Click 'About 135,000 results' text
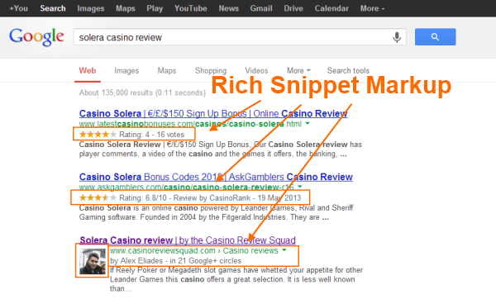This screenshot has height=304, width=496. [142, 93]
